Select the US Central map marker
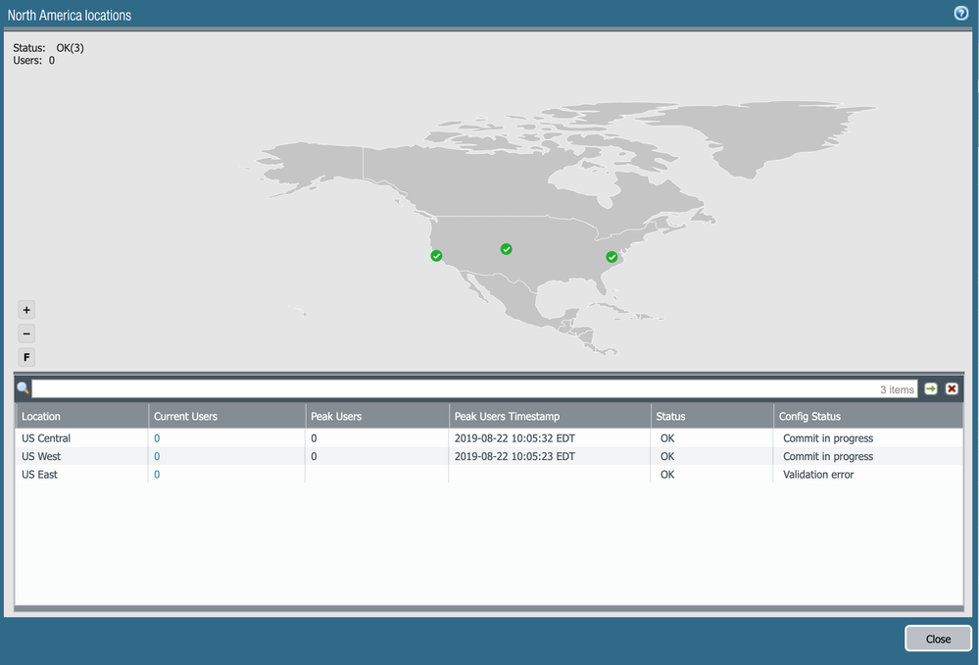979x665 pixels. point(507,249)
